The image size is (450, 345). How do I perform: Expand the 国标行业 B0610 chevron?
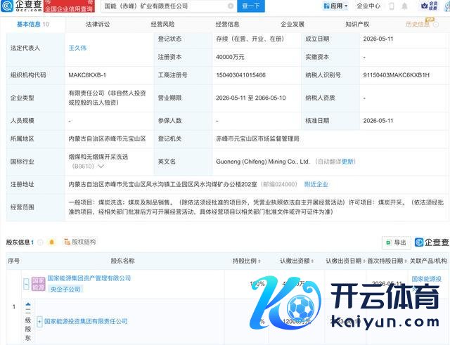coord(101,166)
